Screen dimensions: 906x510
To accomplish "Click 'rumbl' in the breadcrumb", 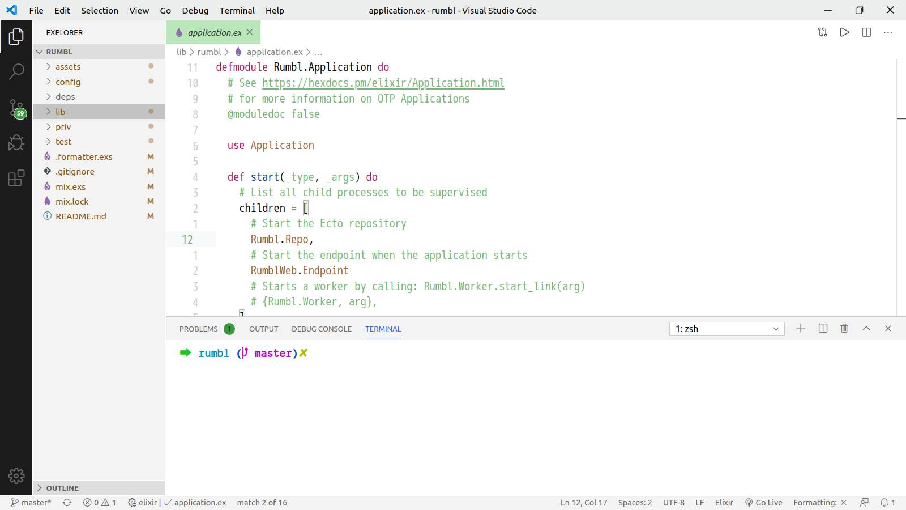I will point(209,52).
